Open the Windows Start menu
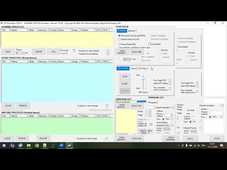Image resolution: width=227 pixels, height=170 pixels. pos(4,146)
